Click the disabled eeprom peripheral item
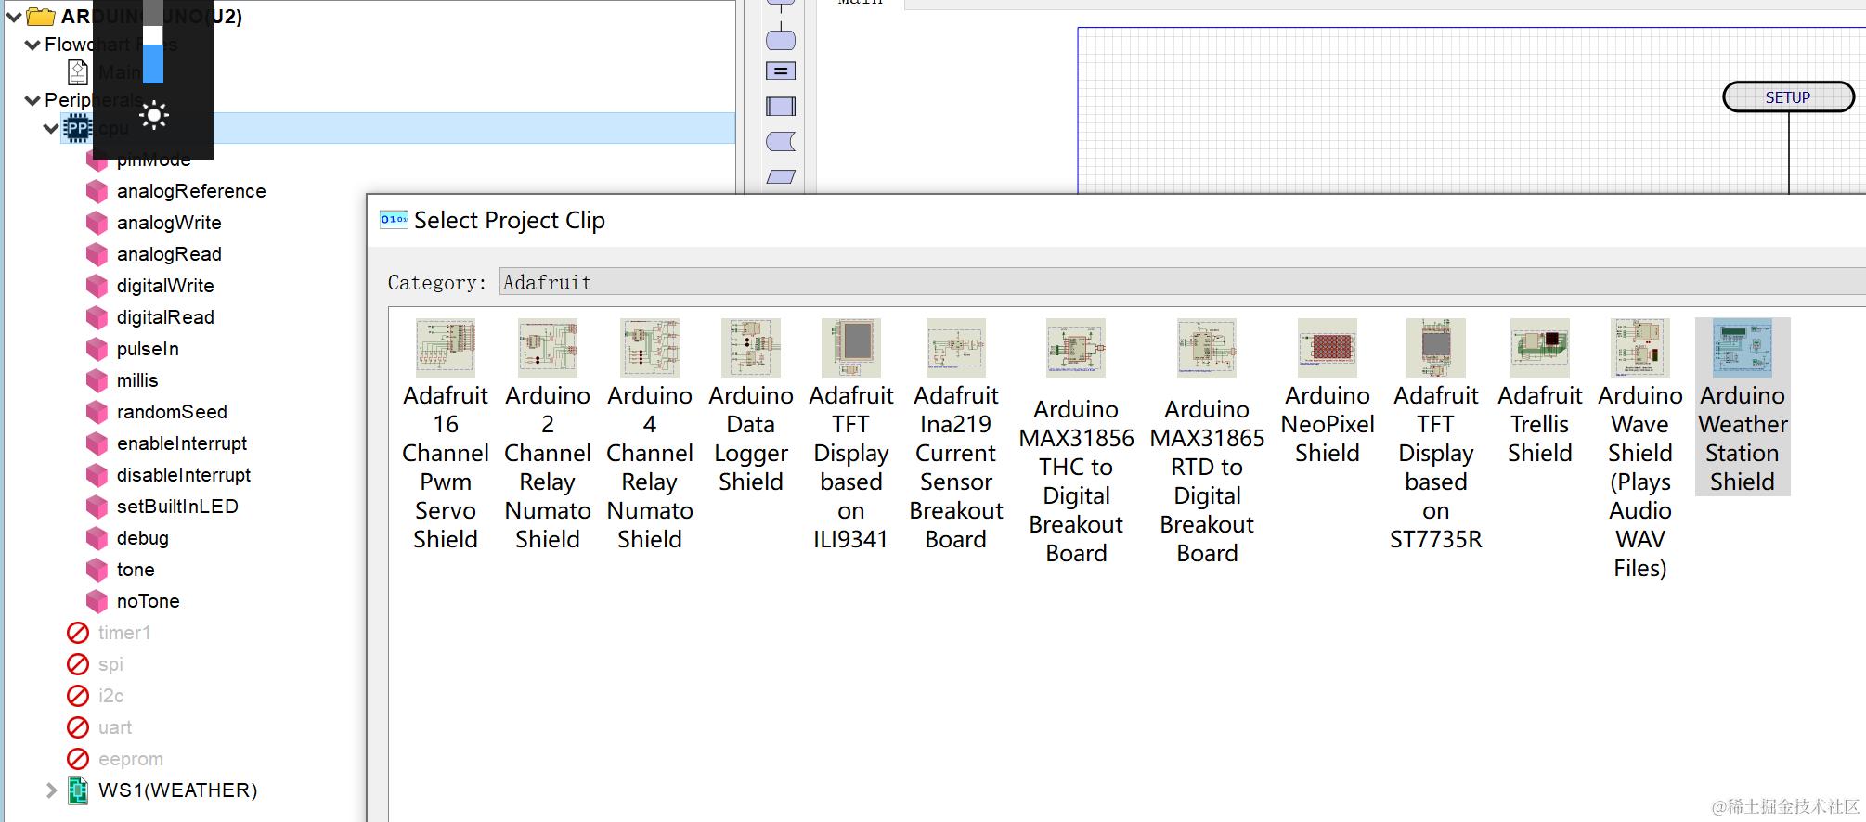 click(x=131, y=759)
